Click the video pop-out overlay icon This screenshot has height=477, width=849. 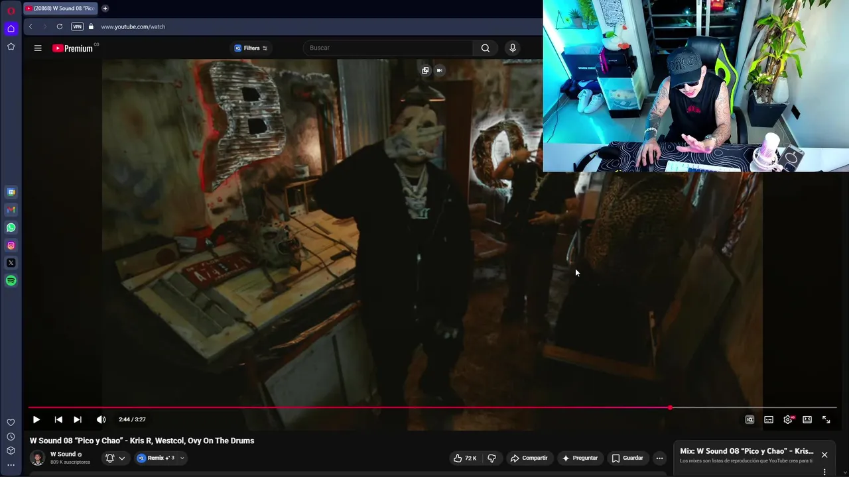point(425,70)
